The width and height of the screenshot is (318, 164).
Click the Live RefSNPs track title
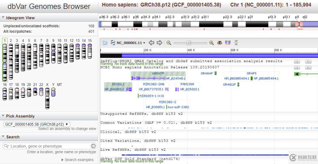point(133,150)
